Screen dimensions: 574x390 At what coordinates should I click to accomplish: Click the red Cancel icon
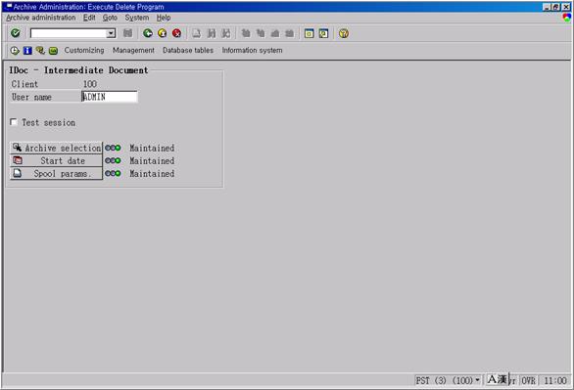pos(177,33)
